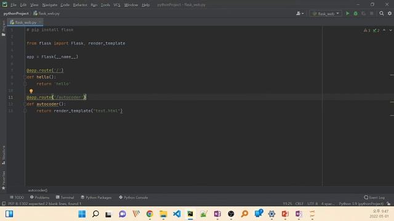This screenshot has height=221, width=394.
Task: Open the Python Console tool window
Action: [x=133, y=198]
